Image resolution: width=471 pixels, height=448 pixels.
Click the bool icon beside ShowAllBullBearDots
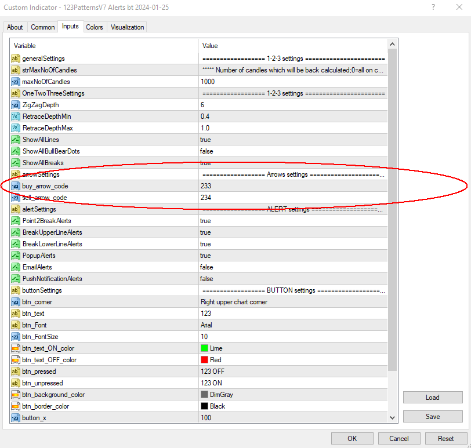pyautogui.click(x=15, y=151)
